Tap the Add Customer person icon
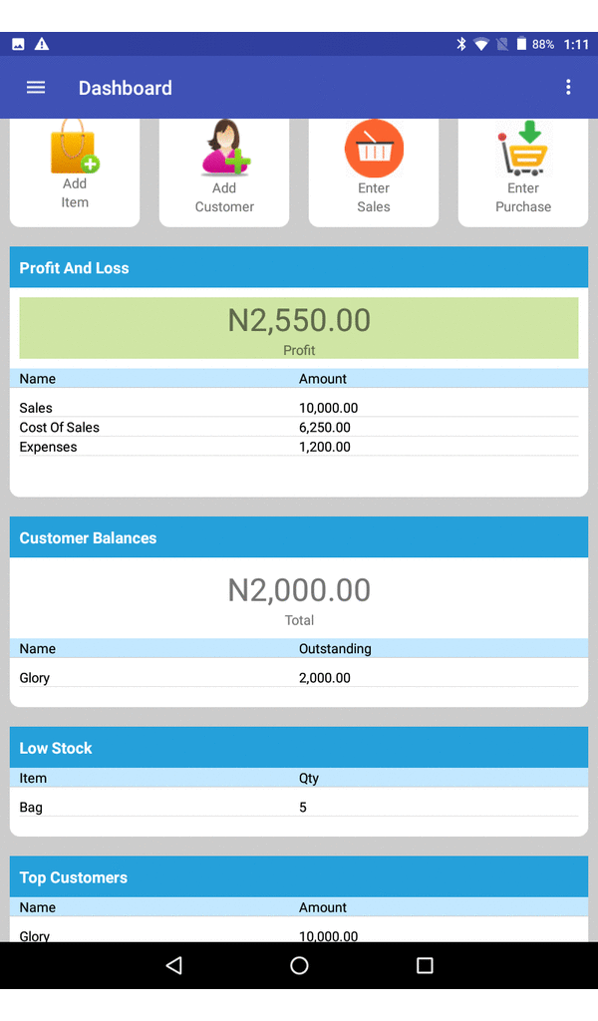The height and width of the screenshot is (1021, 598). point(225,148)
